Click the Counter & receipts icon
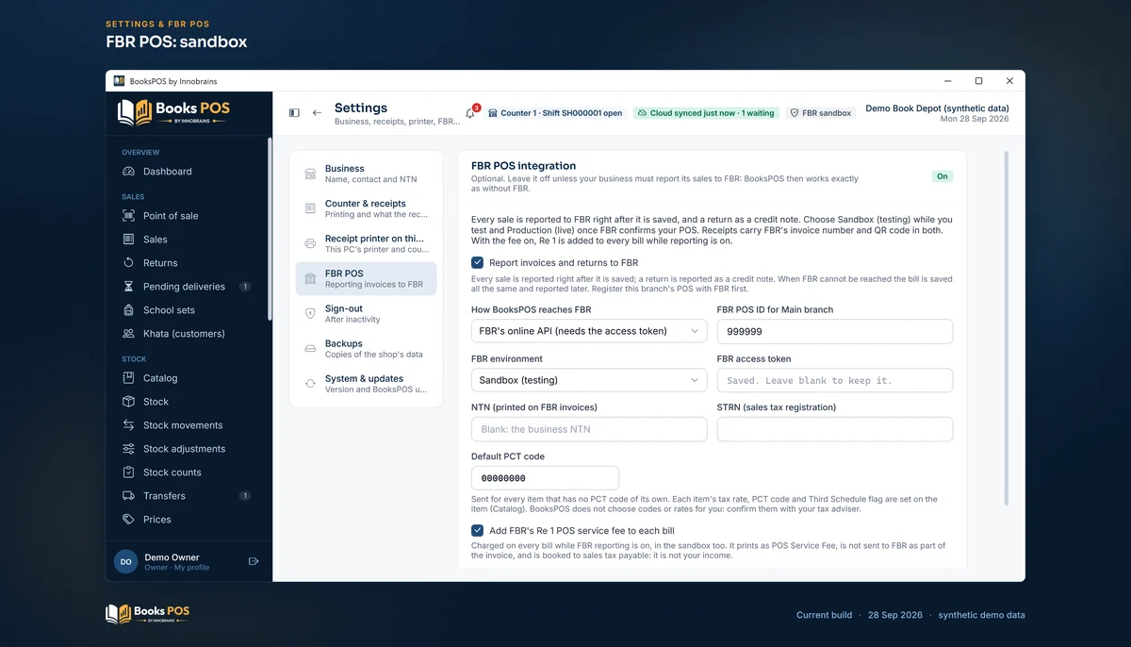This screenshot has height=647, width=1131. tap(310, 209)
